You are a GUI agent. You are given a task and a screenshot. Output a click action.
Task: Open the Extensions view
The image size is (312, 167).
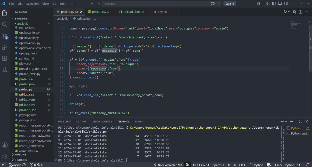point(4,58)
